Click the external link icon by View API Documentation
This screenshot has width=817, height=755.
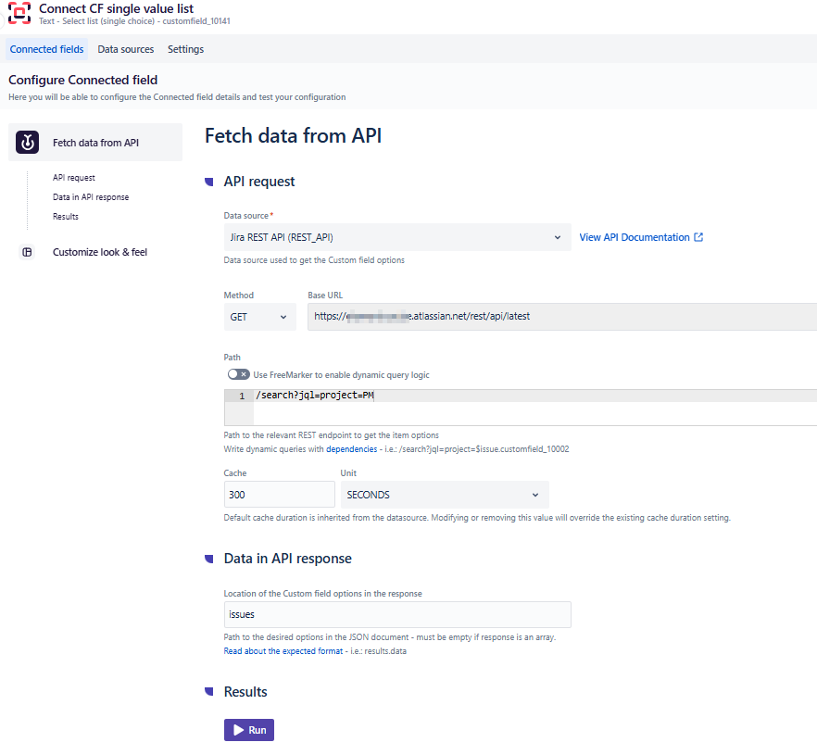(699, 237)
